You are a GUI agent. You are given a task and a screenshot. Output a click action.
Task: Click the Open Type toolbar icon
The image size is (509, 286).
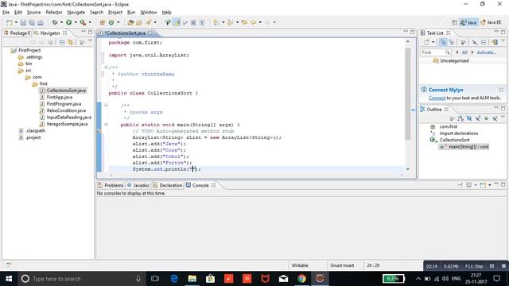pyautogui.click(x=130, y=22)
